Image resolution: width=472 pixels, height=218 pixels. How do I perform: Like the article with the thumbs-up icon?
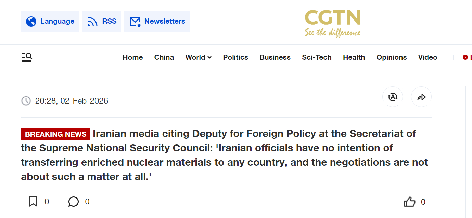pyautogui.click(x=410, y=202)
